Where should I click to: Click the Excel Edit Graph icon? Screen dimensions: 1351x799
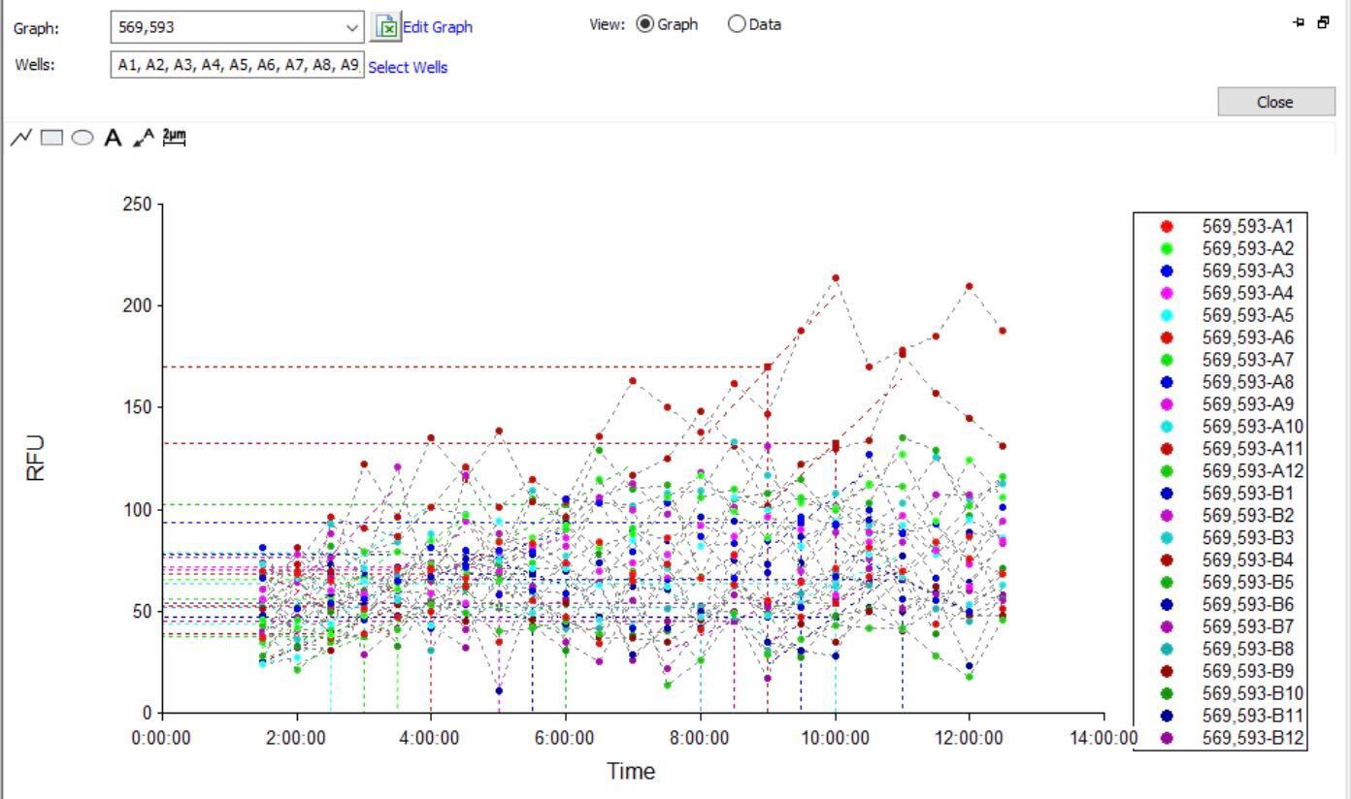pyautogui.click(x=386, y=26)
